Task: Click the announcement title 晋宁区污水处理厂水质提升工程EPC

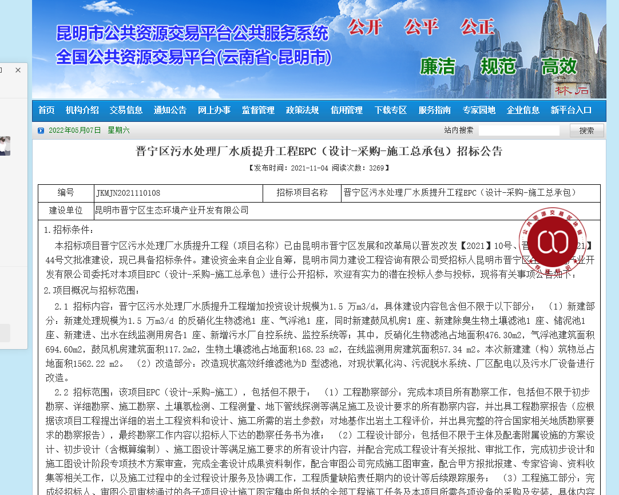Action: click(319, 151)
